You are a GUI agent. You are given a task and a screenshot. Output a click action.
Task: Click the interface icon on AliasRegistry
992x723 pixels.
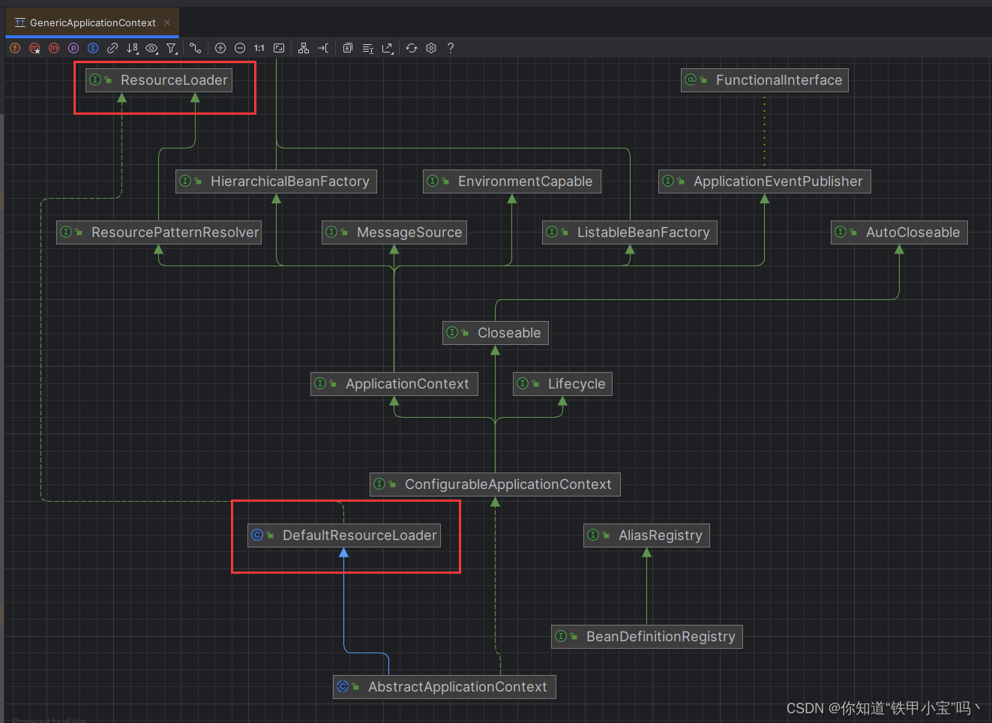(593, 535)
